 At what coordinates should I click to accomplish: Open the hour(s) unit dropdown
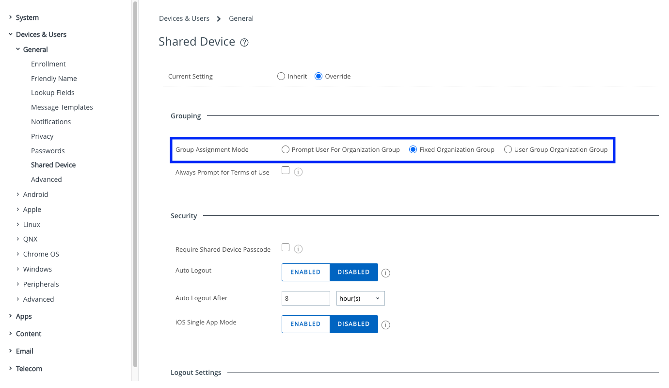click(x=360, y=298)
